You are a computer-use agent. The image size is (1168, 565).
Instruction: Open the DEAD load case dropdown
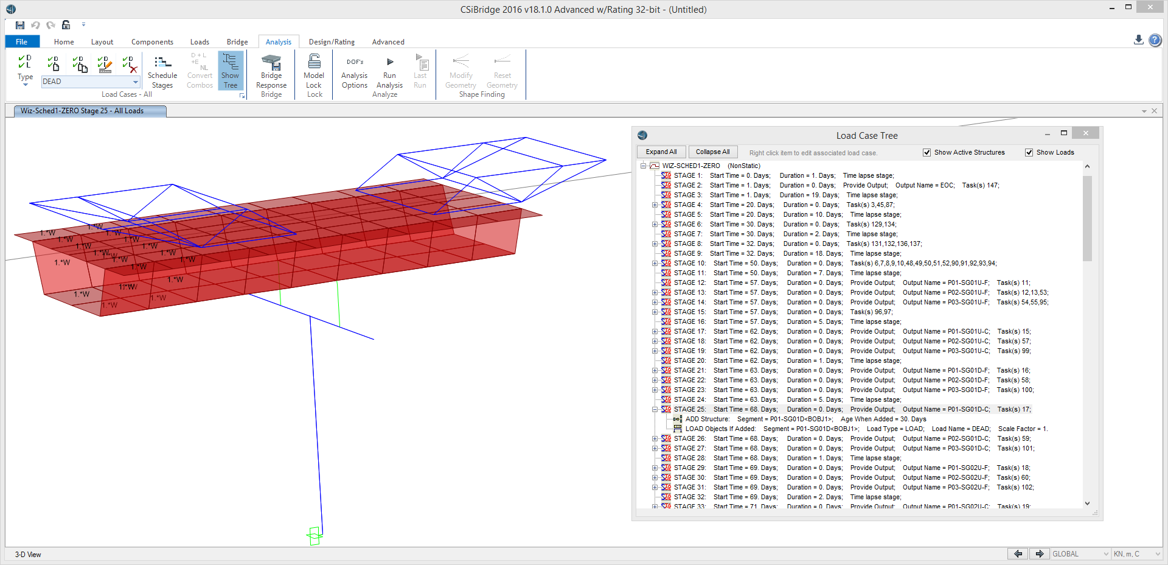click(135, 82)
